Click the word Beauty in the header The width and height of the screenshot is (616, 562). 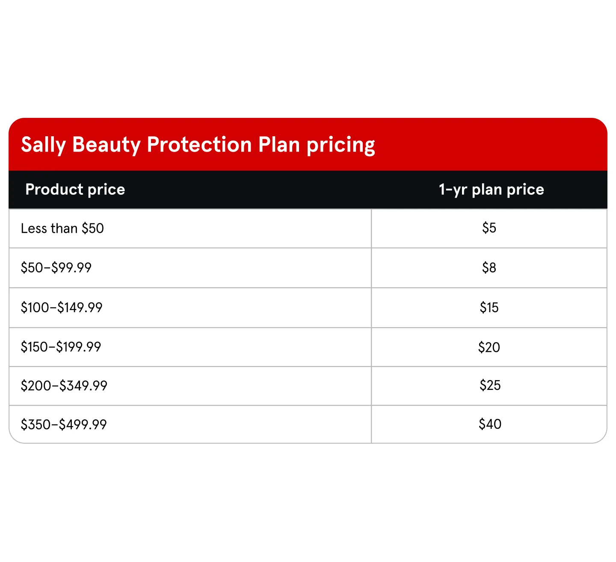coord(107,145)
